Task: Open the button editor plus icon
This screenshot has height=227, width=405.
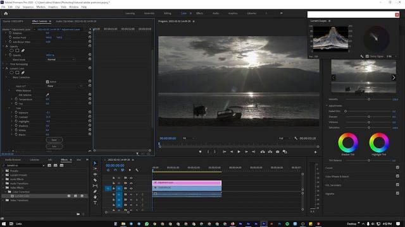Action: pyautogui.click(x=315, y=152)
